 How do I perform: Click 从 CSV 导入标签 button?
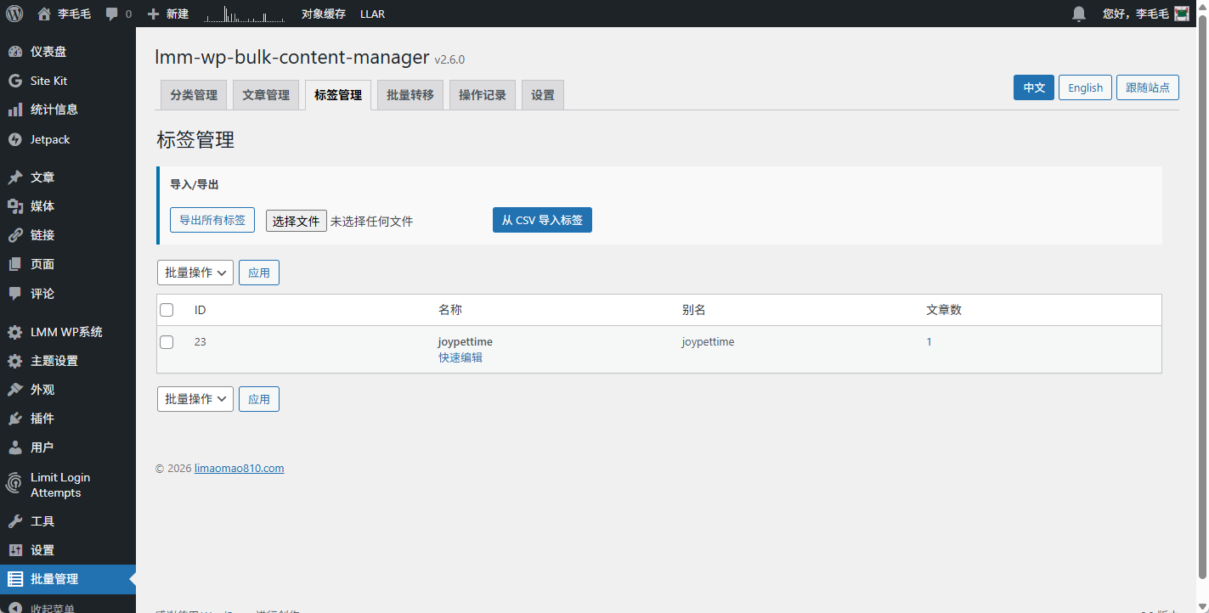point(542,220)
